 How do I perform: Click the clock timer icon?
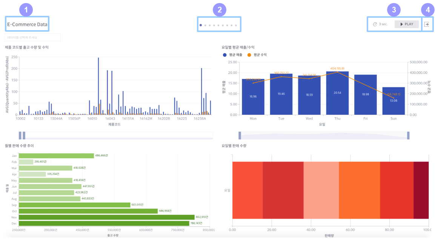point(375,24)
